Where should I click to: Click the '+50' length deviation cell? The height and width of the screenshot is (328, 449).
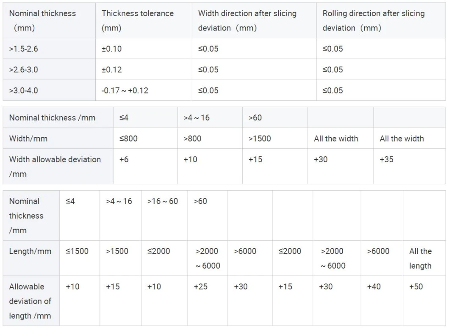tap(416, 286)
